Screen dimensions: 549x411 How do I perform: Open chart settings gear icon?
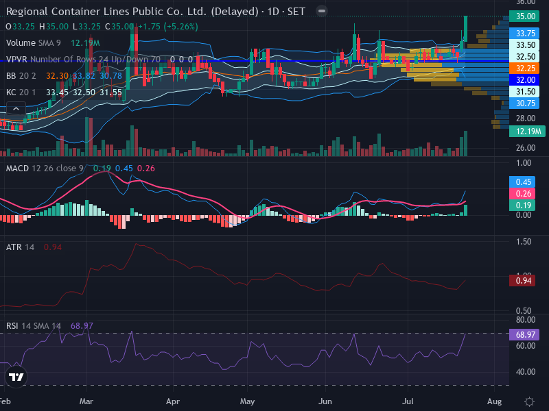(x=529, y=401)
